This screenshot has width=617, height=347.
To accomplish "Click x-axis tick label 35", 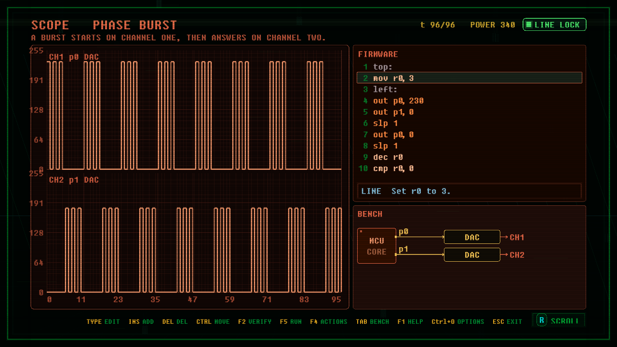I will pyautogui.click(x=155, y=300).
